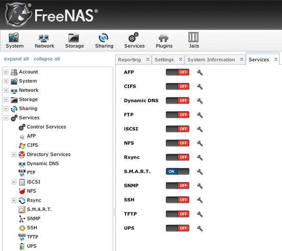The width and height of the screenshot is (282, 251).
Task: Configure SSH via its wrench icon
Action: pyautogui.click(x=200, y=200)
